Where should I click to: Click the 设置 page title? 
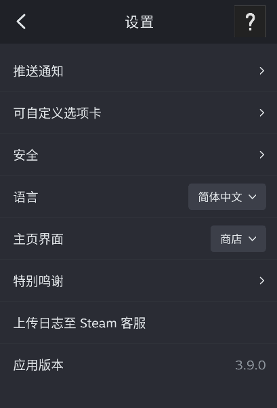click(x=139, y=22)
